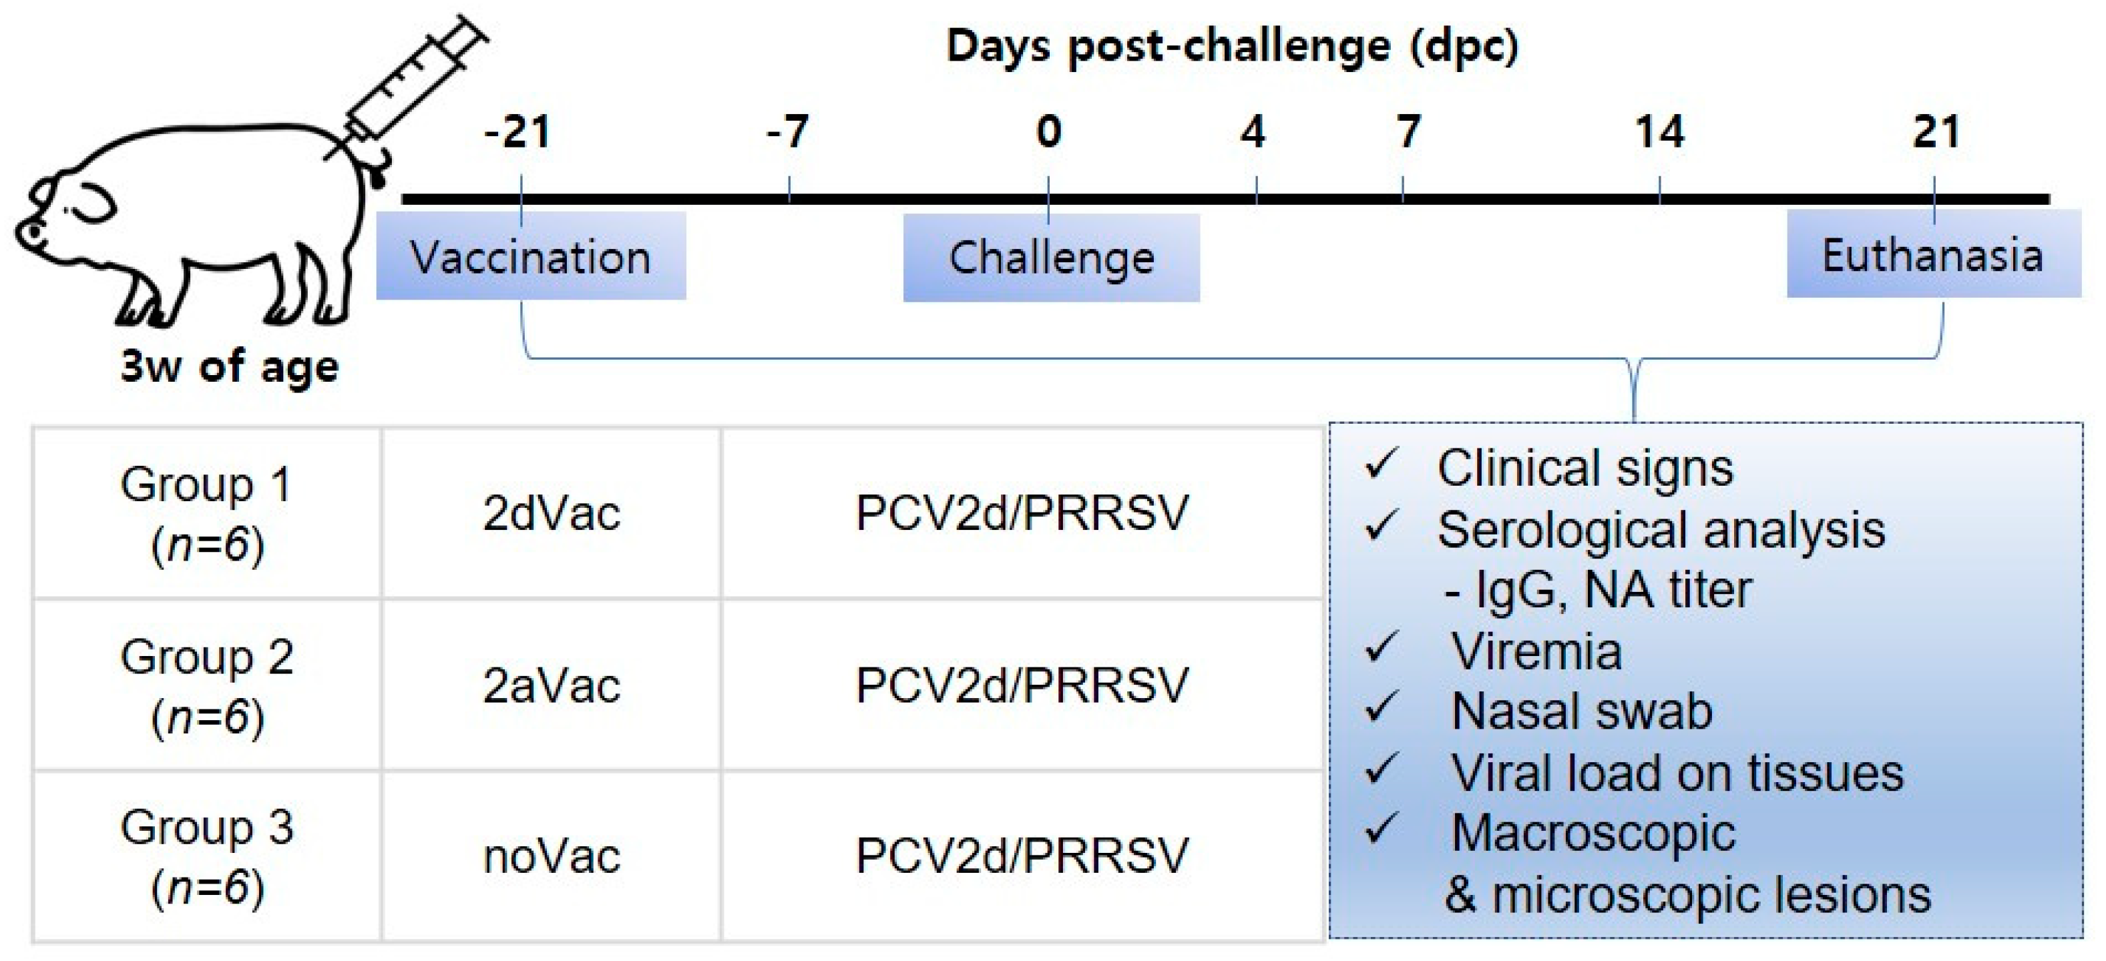
Task: Click the checkmark beside Clinical signs
Action: [1381, 465]
